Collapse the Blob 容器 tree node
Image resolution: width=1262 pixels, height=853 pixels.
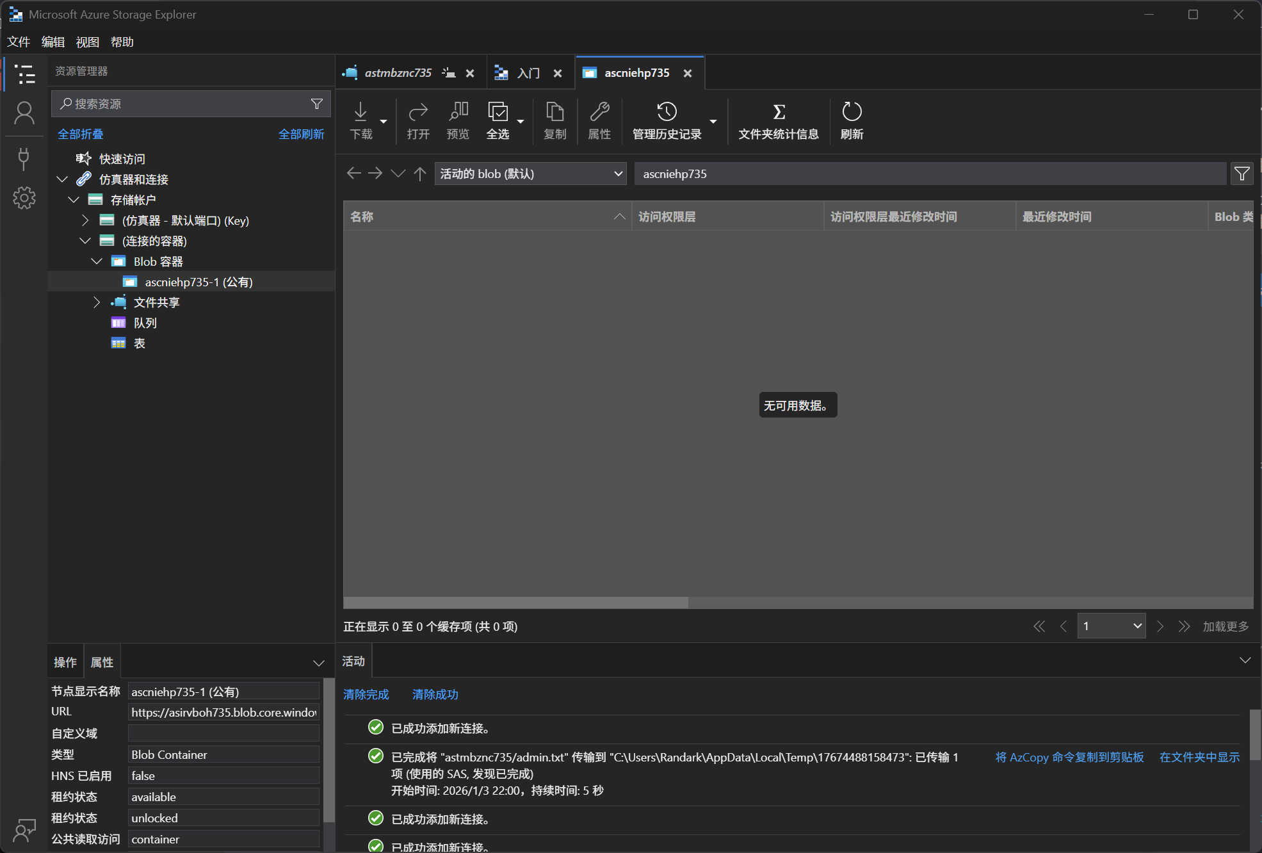coord(97,261)
